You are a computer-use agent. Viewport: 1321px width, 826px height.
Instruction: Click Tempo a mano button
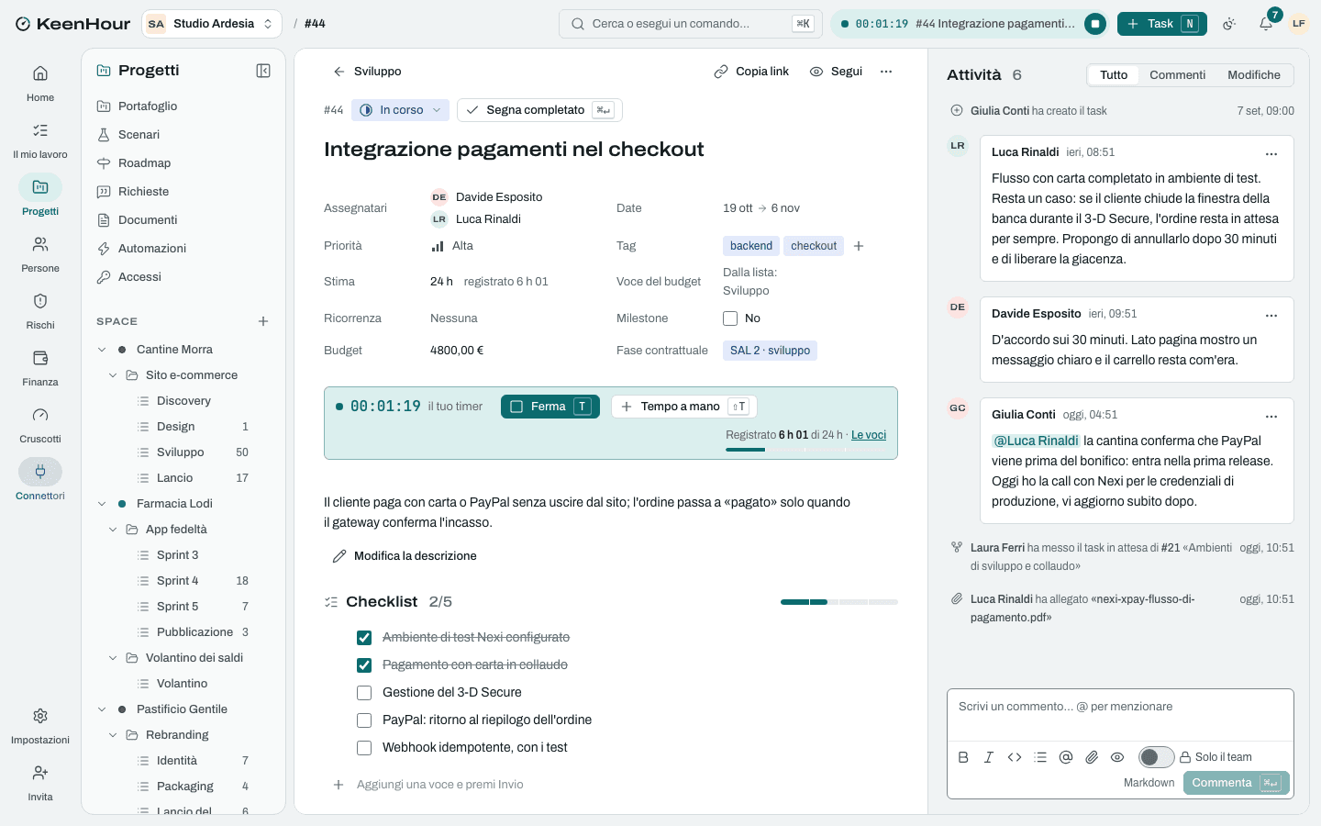coord(684,407)
